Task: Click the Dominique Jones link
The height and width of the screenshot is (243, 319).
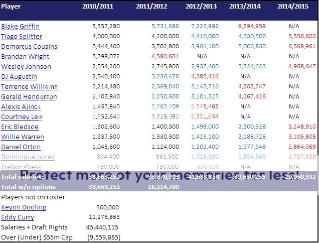Action: pyautogui.click(x=28, y=157)
